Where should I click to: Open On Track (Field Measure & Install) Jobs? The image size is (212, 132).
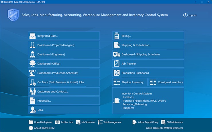pos(64,82)
